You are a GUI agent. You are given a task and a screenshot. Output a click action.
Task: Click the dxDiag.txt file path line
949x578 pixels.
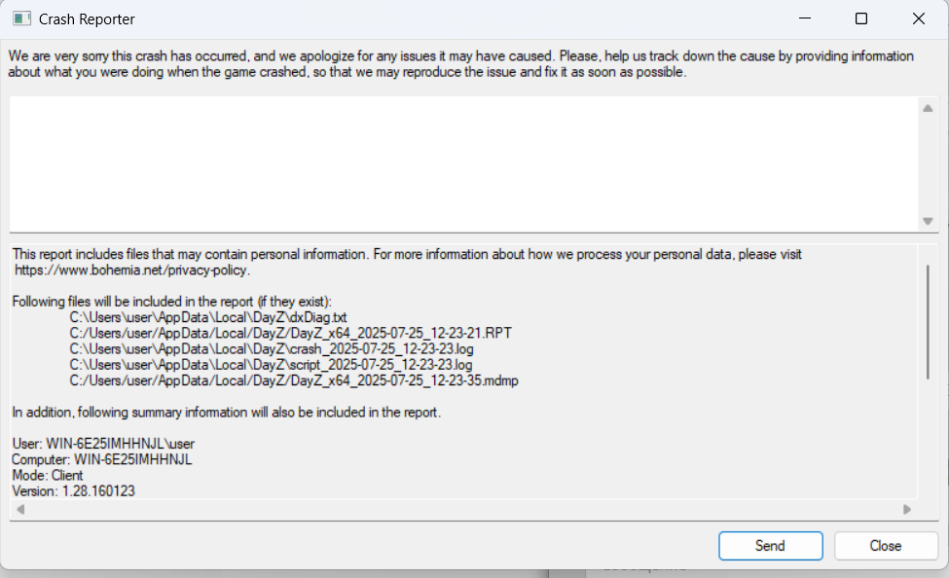click(208, 317)
